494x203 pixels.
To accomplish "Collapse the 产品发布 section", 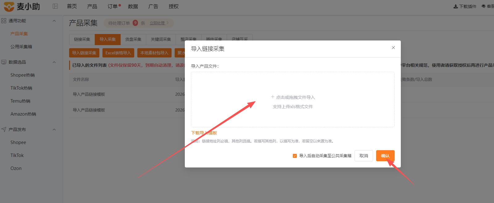I will (x=54, y=129).
